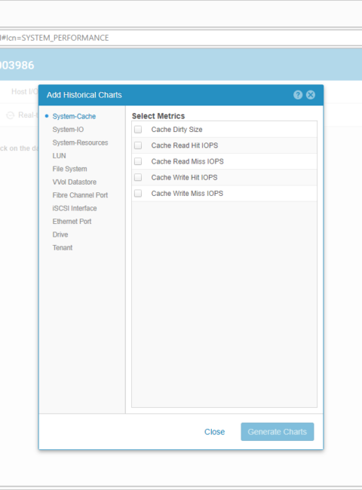Click the Cache Read Hit IOPS label
Image resolution: width=362 pixels, height=490 pixels.
point(185,145)
